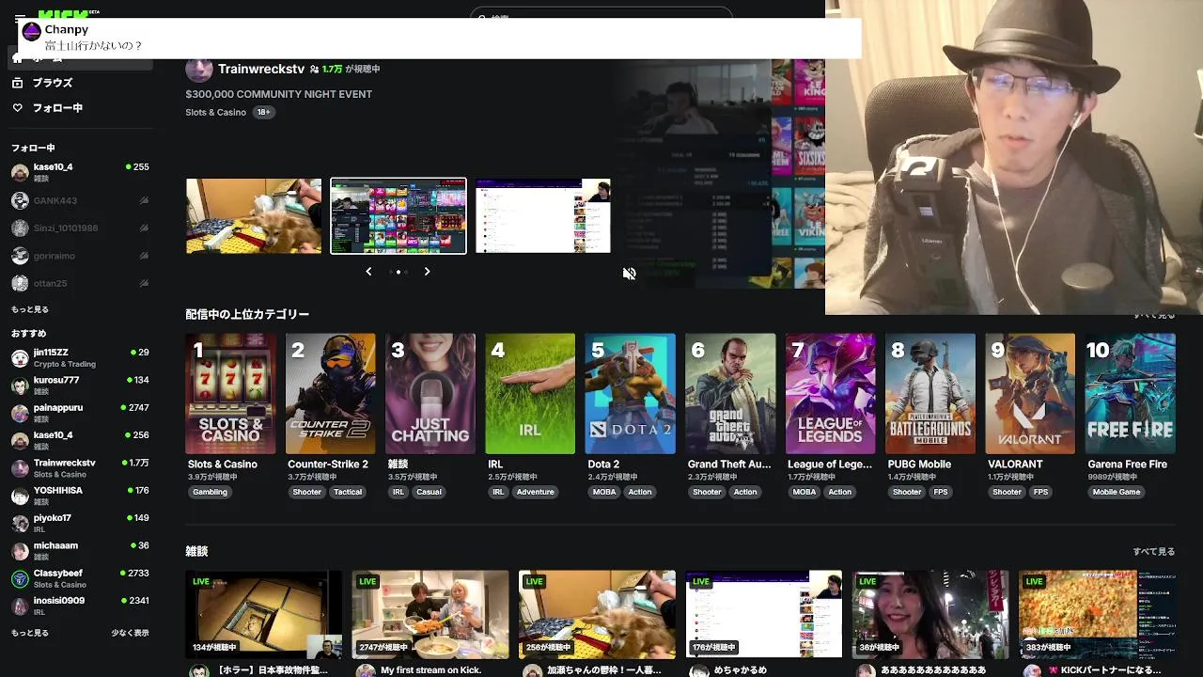Open recommended channel inosisi0909

[80, 606]
